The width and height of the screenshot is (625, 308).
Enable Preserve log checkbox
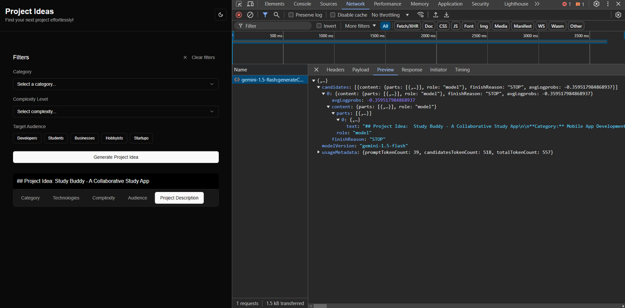[291, 15]
